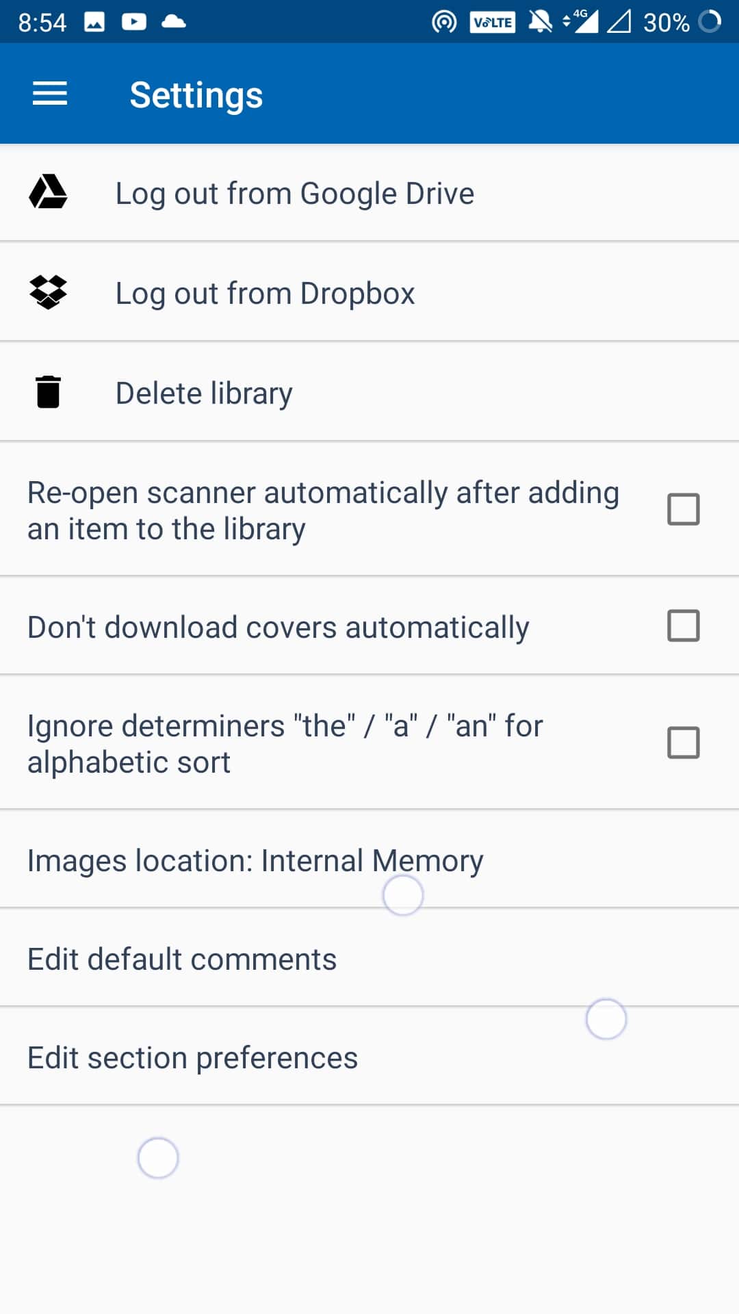
Task: Log out from Dropbox
Action: point(265,293)
